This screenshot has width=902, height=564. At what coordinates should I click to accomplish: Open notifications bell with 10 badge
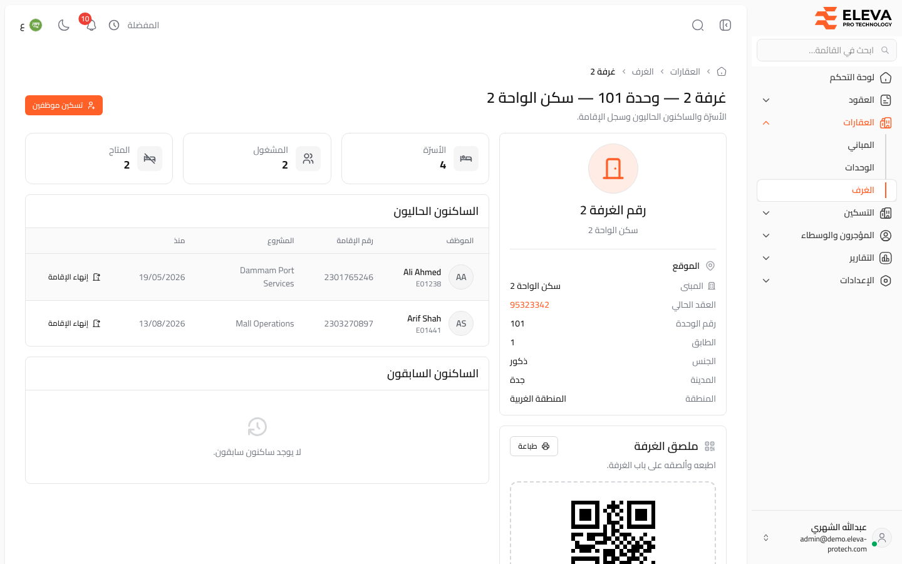91,25
